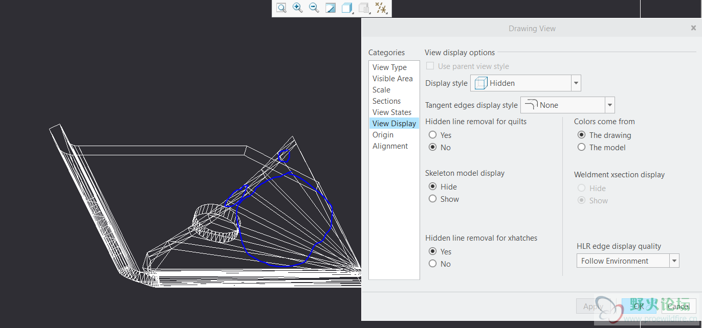
Task: Click the Apply button
Action: point(594,306)
